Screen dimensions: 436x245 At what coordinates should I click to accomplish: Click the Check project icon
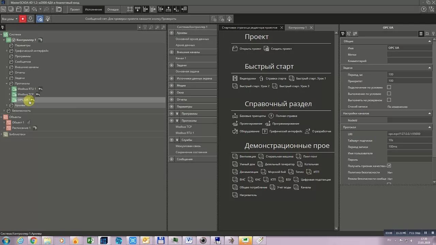click(40, 19)
